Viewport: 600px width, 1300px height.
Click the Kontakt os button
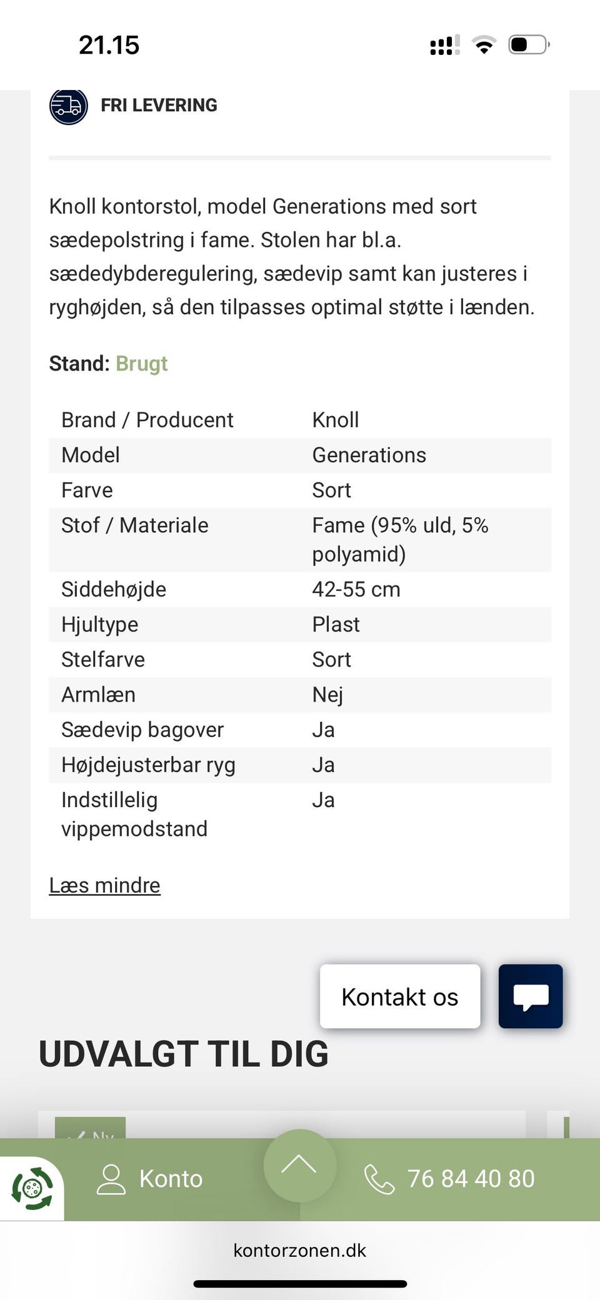400,996
